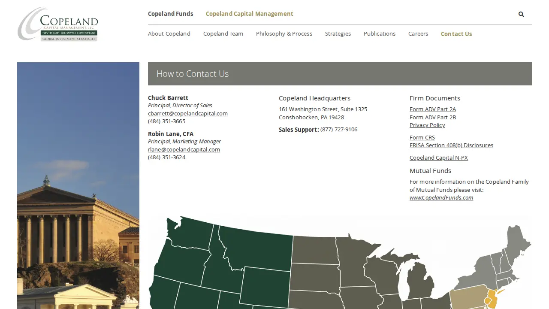This screenshot has width=549, height=309.
Task: Click the Copeland Capital Management logo
Action: pos(58,24)
